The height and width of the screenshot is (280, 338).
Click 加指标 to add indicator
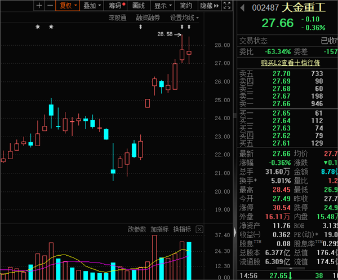159,229
